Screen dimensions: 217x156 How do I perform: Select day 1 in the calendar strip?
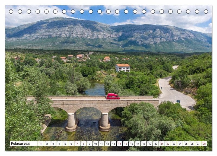point(41,144)
